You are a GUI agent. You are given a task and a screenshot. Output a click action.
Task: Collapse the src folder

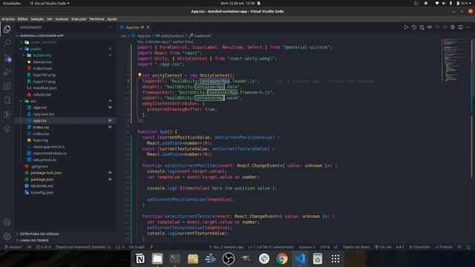(65, 101)
